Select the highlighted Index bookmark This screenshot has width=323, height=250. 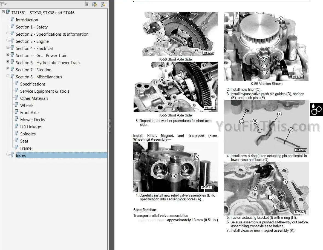click(61, 155)
